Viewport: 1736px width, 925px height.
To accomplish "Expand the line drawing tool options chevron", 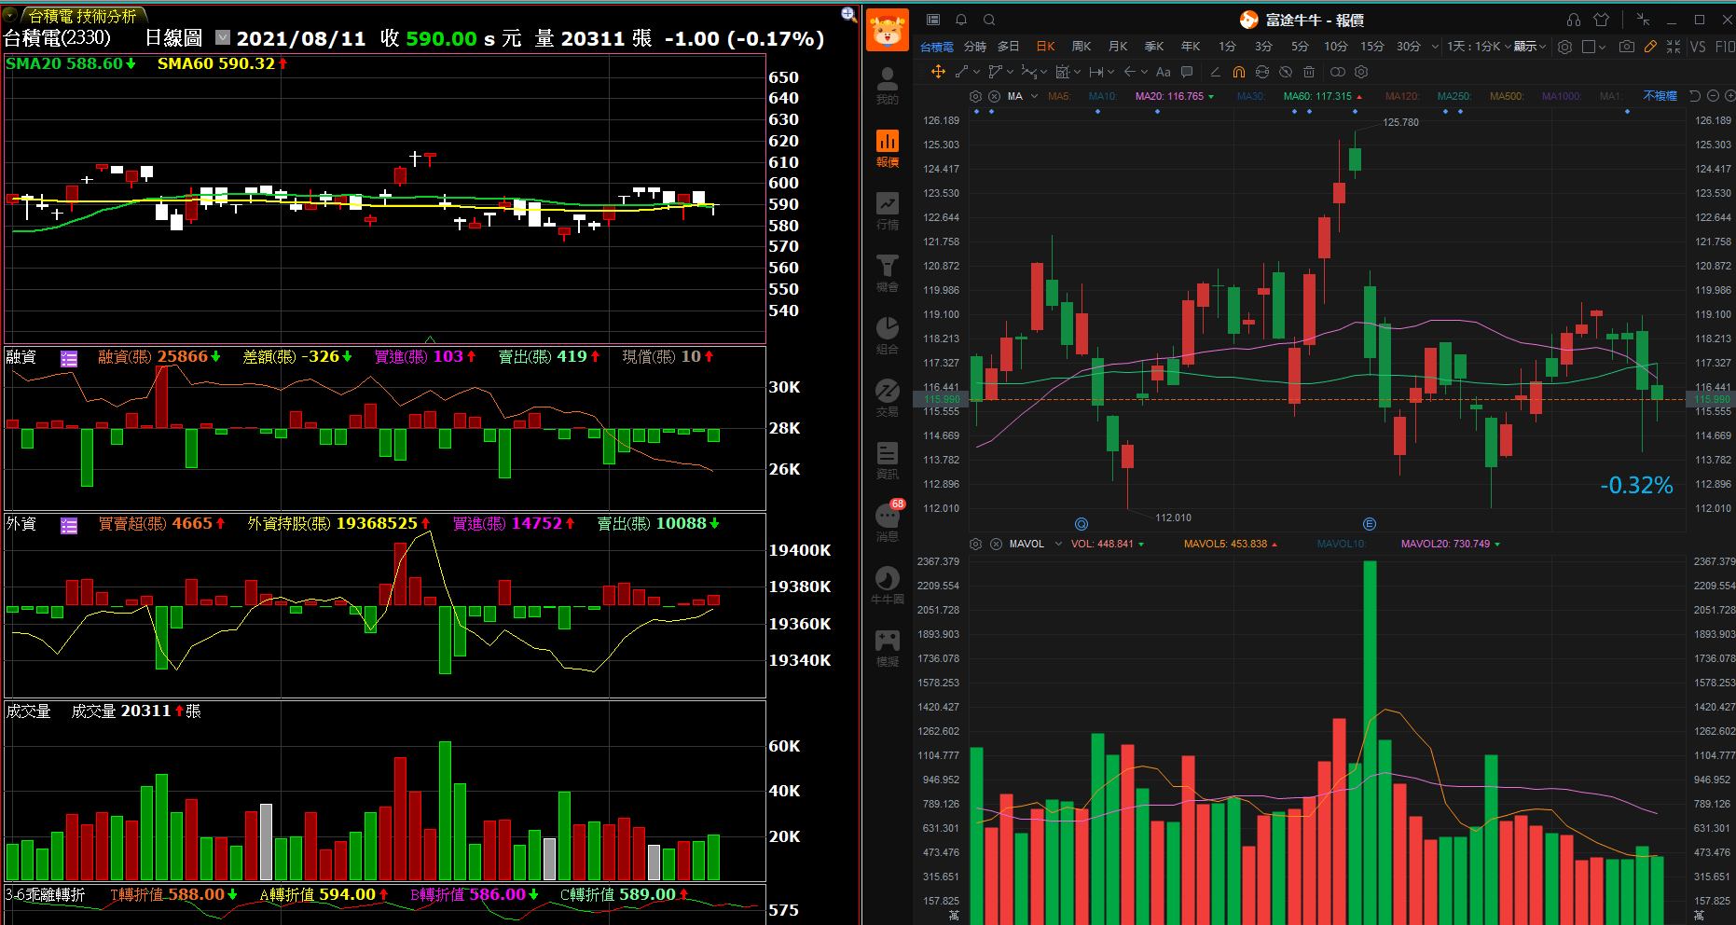I will [x=976, y=72].
